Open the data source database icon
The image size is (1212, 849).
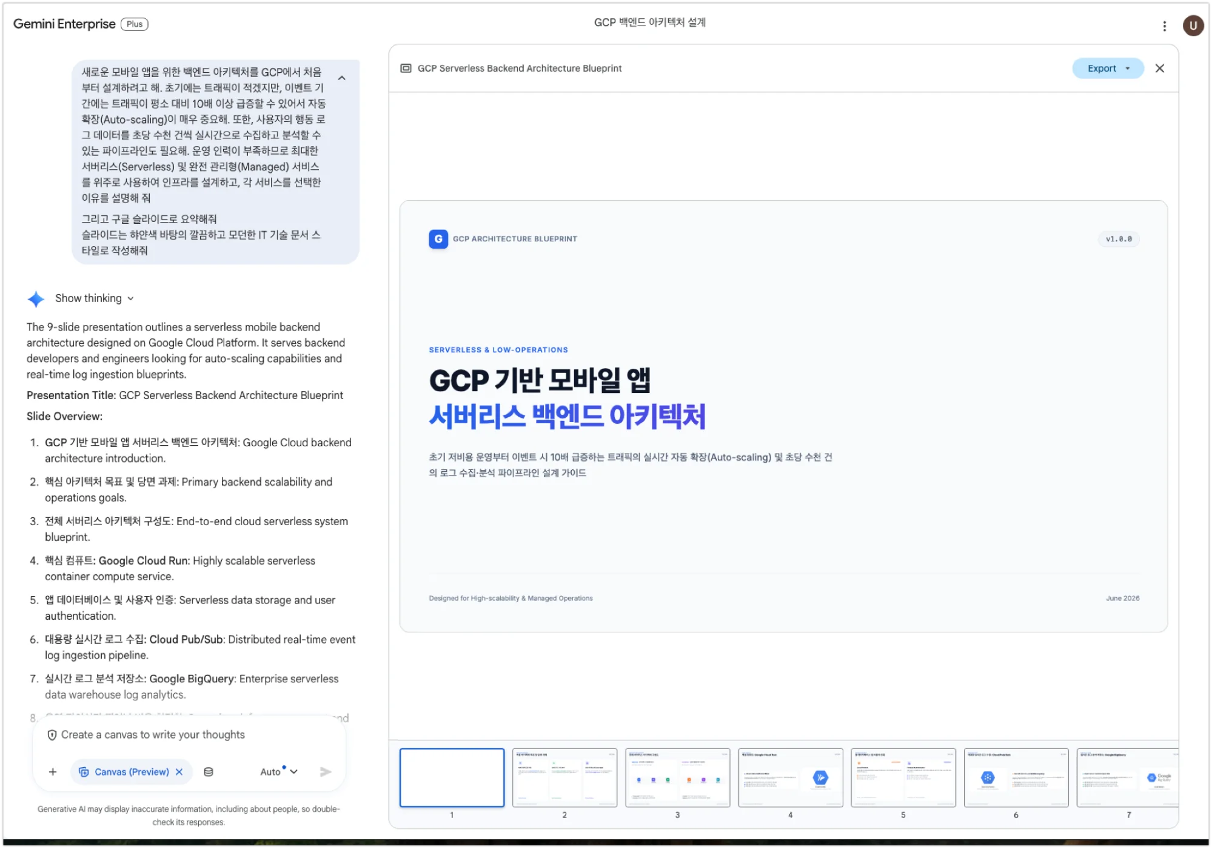pos(209,771)
